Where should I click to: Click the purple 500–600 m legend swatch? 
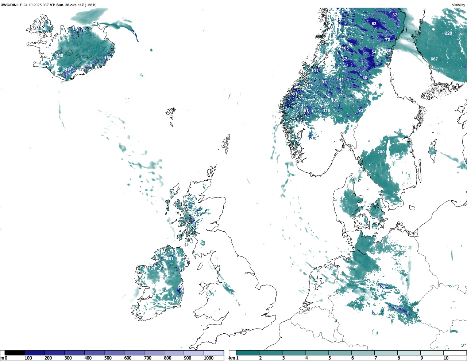coord(114,353)
